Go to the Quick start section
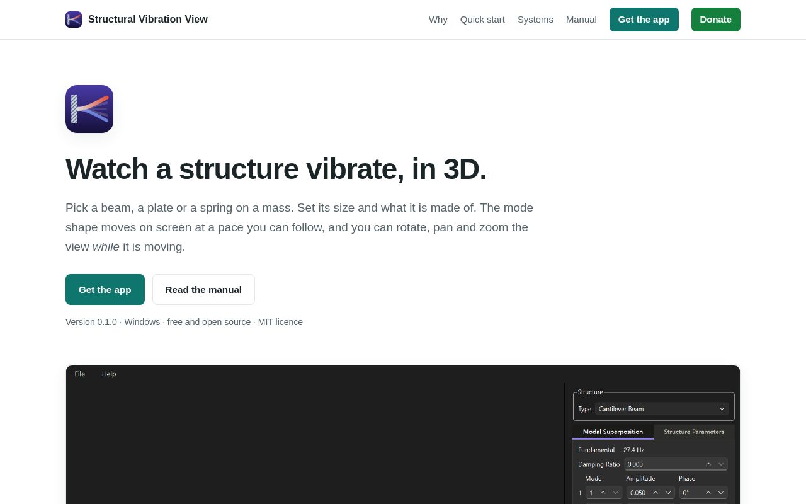Screen dimensions: 806x504 tap(482, 20)
